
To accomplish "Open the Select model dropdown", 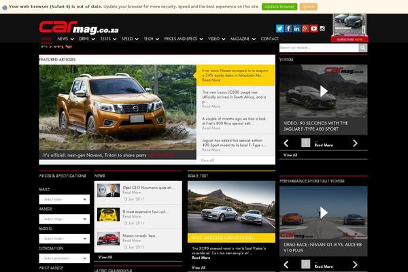I will (65, 239).
